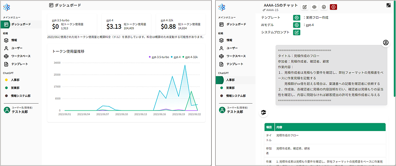The width and height of the screenshot is (396, 166).
Task: Click the edit chat title pencil icon
Action: coord(305,7)
